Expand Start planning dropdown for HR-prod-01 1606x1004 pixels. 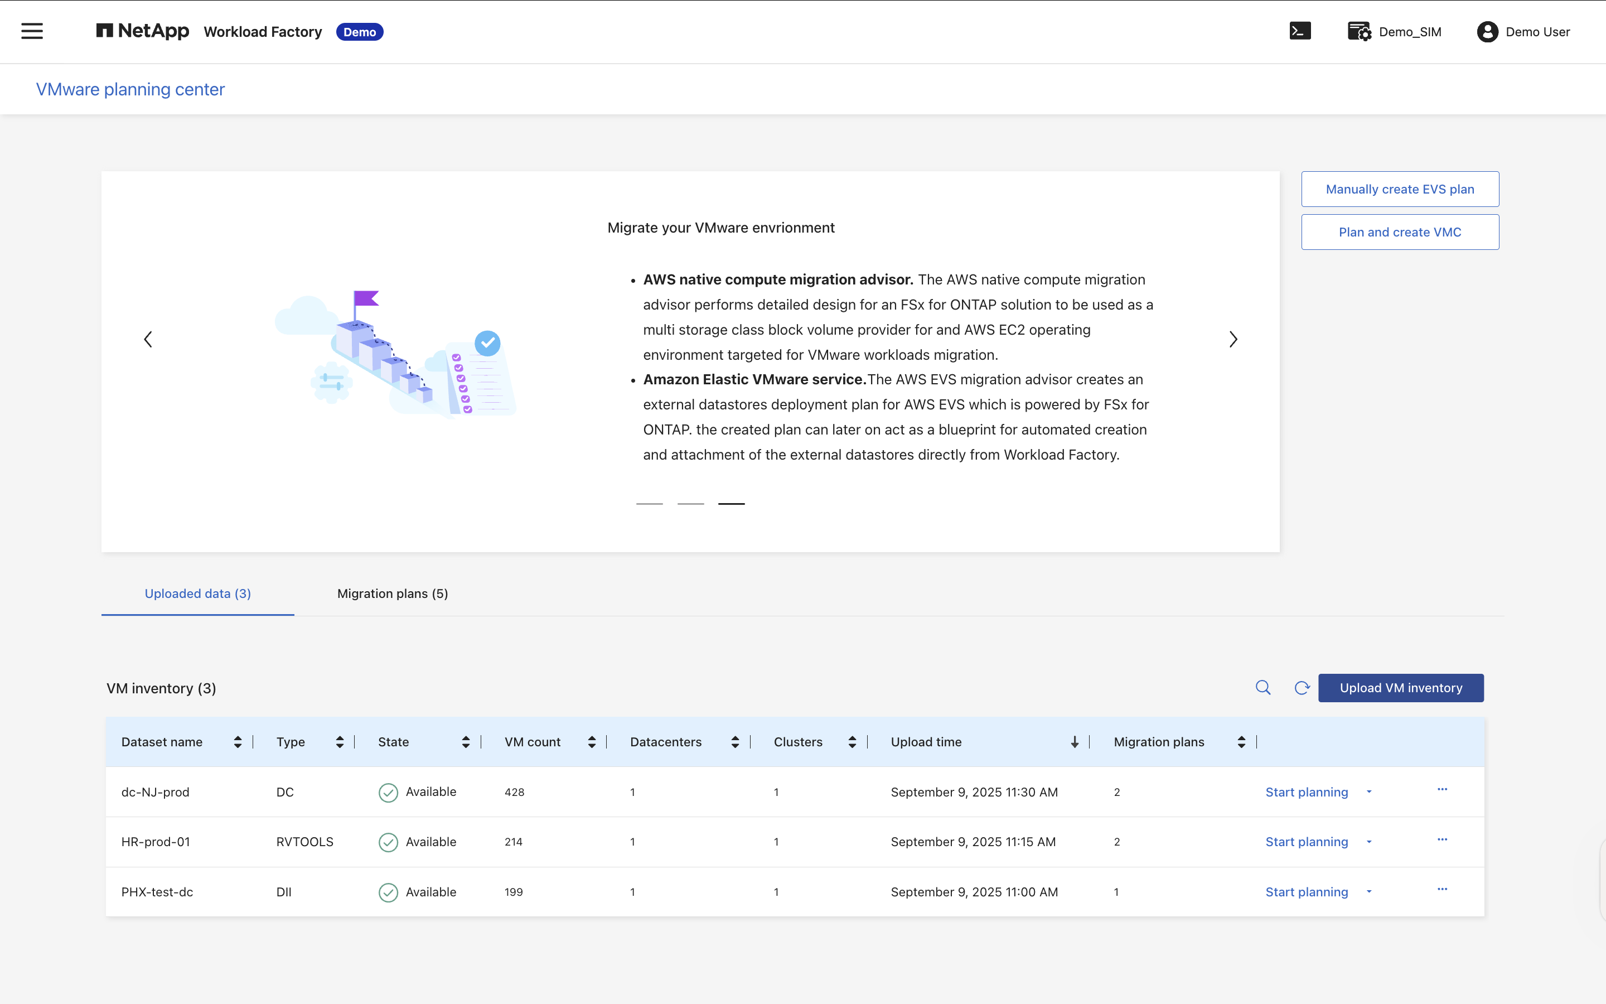[x=1369, y=842]
